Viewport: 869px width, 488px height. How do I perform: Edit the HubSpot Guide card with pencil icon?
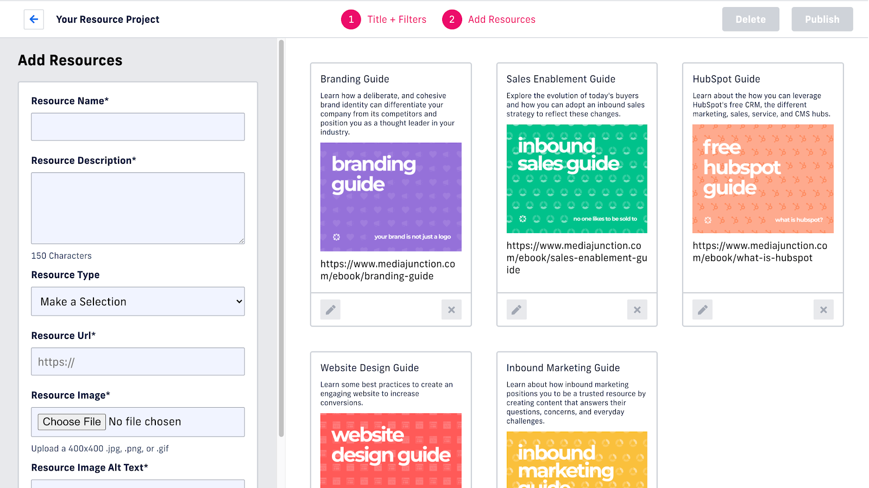(x=702, y=310)
